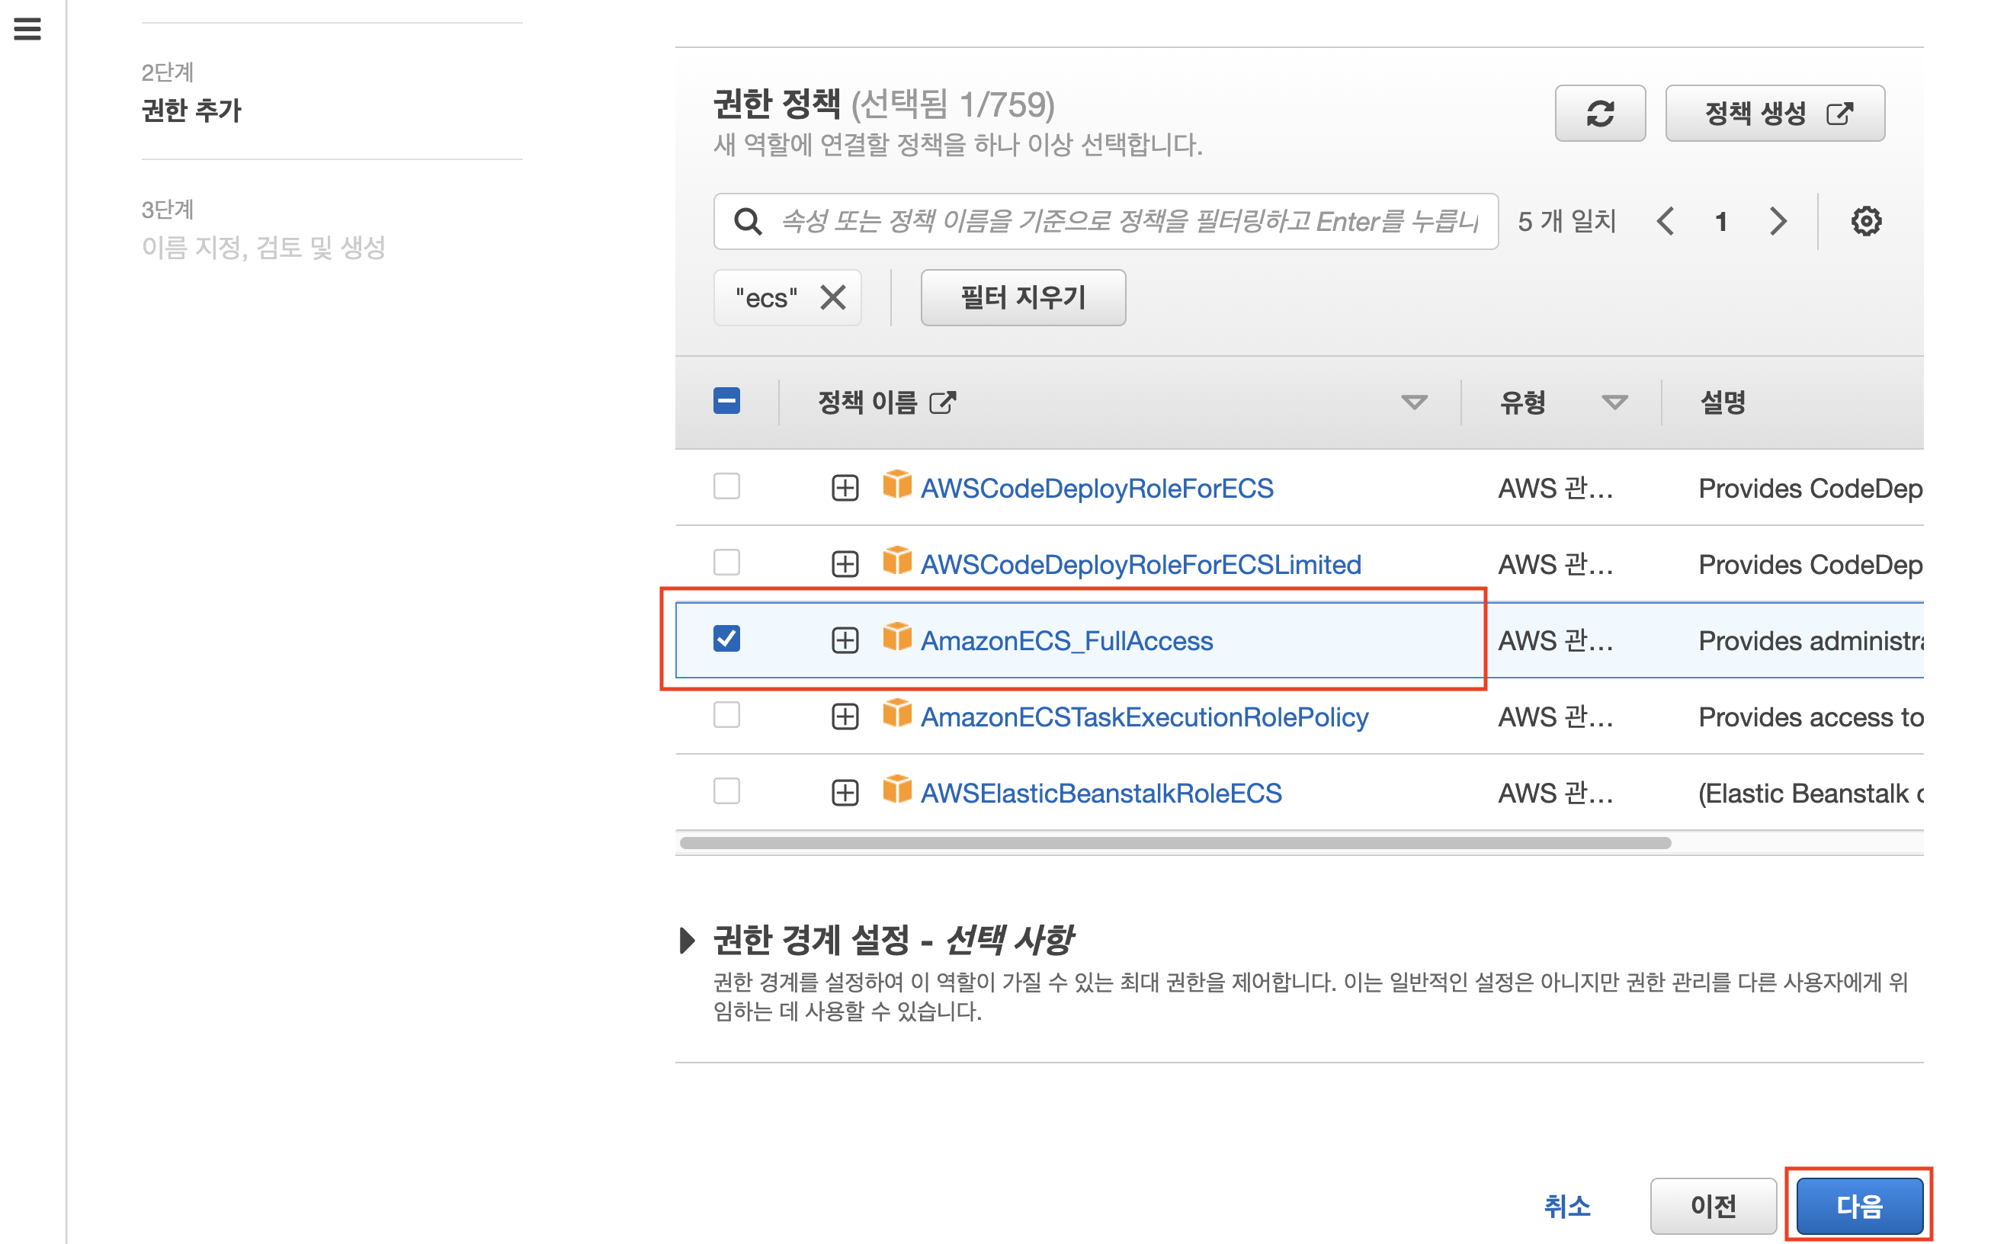Click orange box icon of AWSElasticBeanstalkRoleECS

(896, 790)
